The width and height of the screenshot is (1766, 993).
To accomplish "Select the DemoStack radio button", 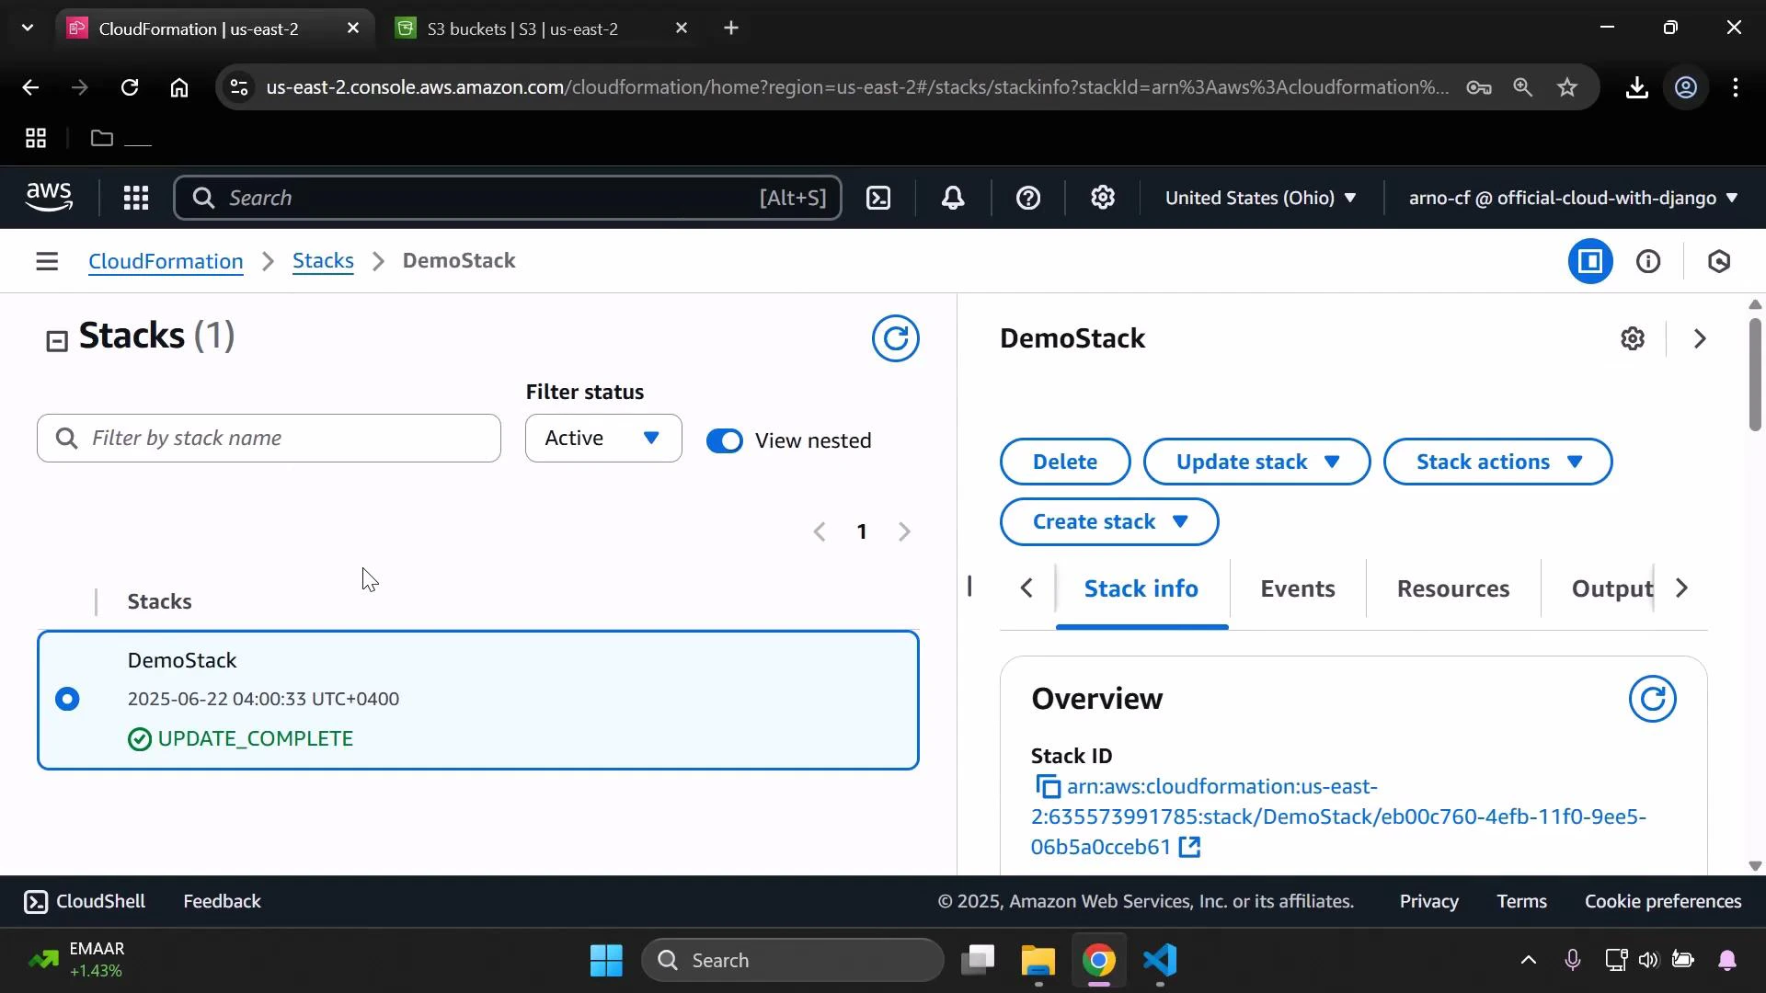I will 68,699.
